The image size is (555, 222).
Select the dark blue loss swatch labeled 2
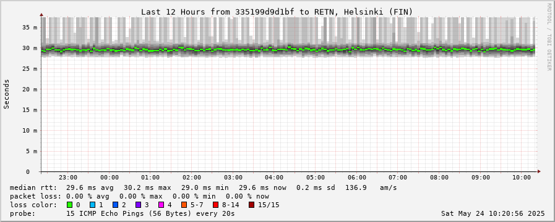115,205
